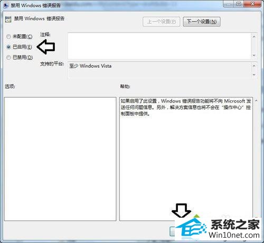Click the 至少 Windows Vista platform field

click(159, 70)
